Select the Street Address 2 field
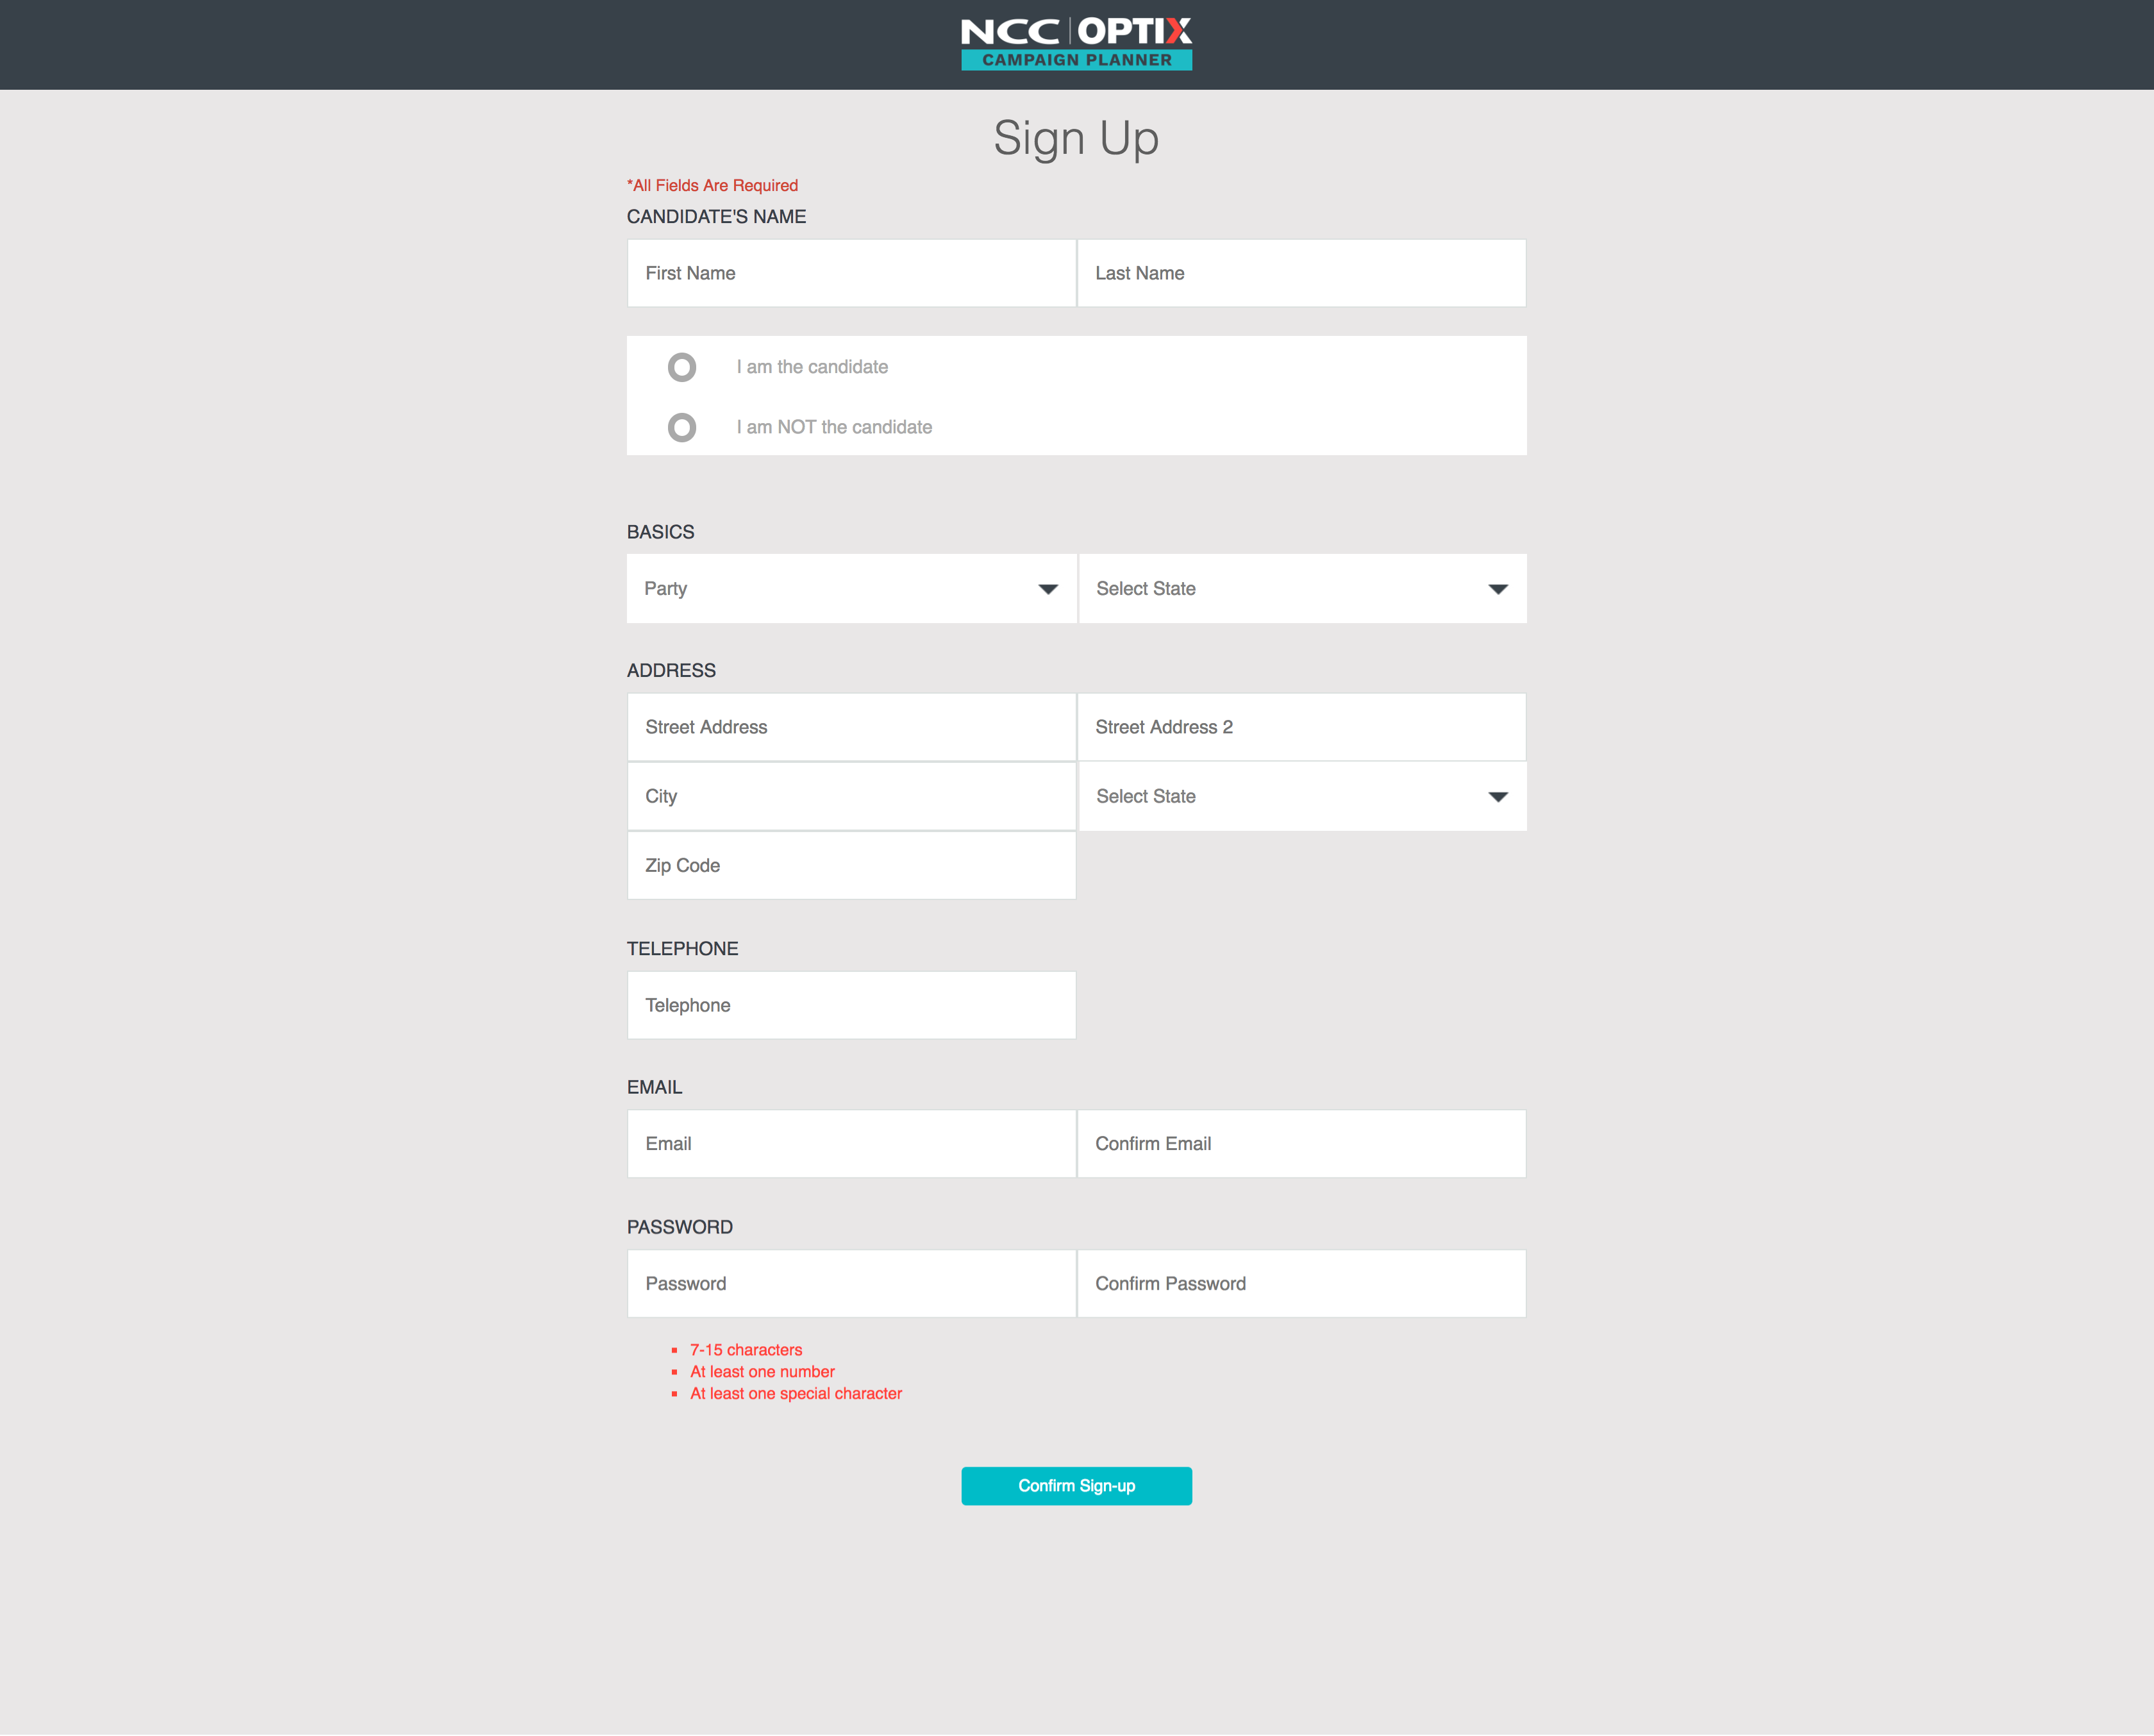 pyautogui.click(x=1301, y=727)
